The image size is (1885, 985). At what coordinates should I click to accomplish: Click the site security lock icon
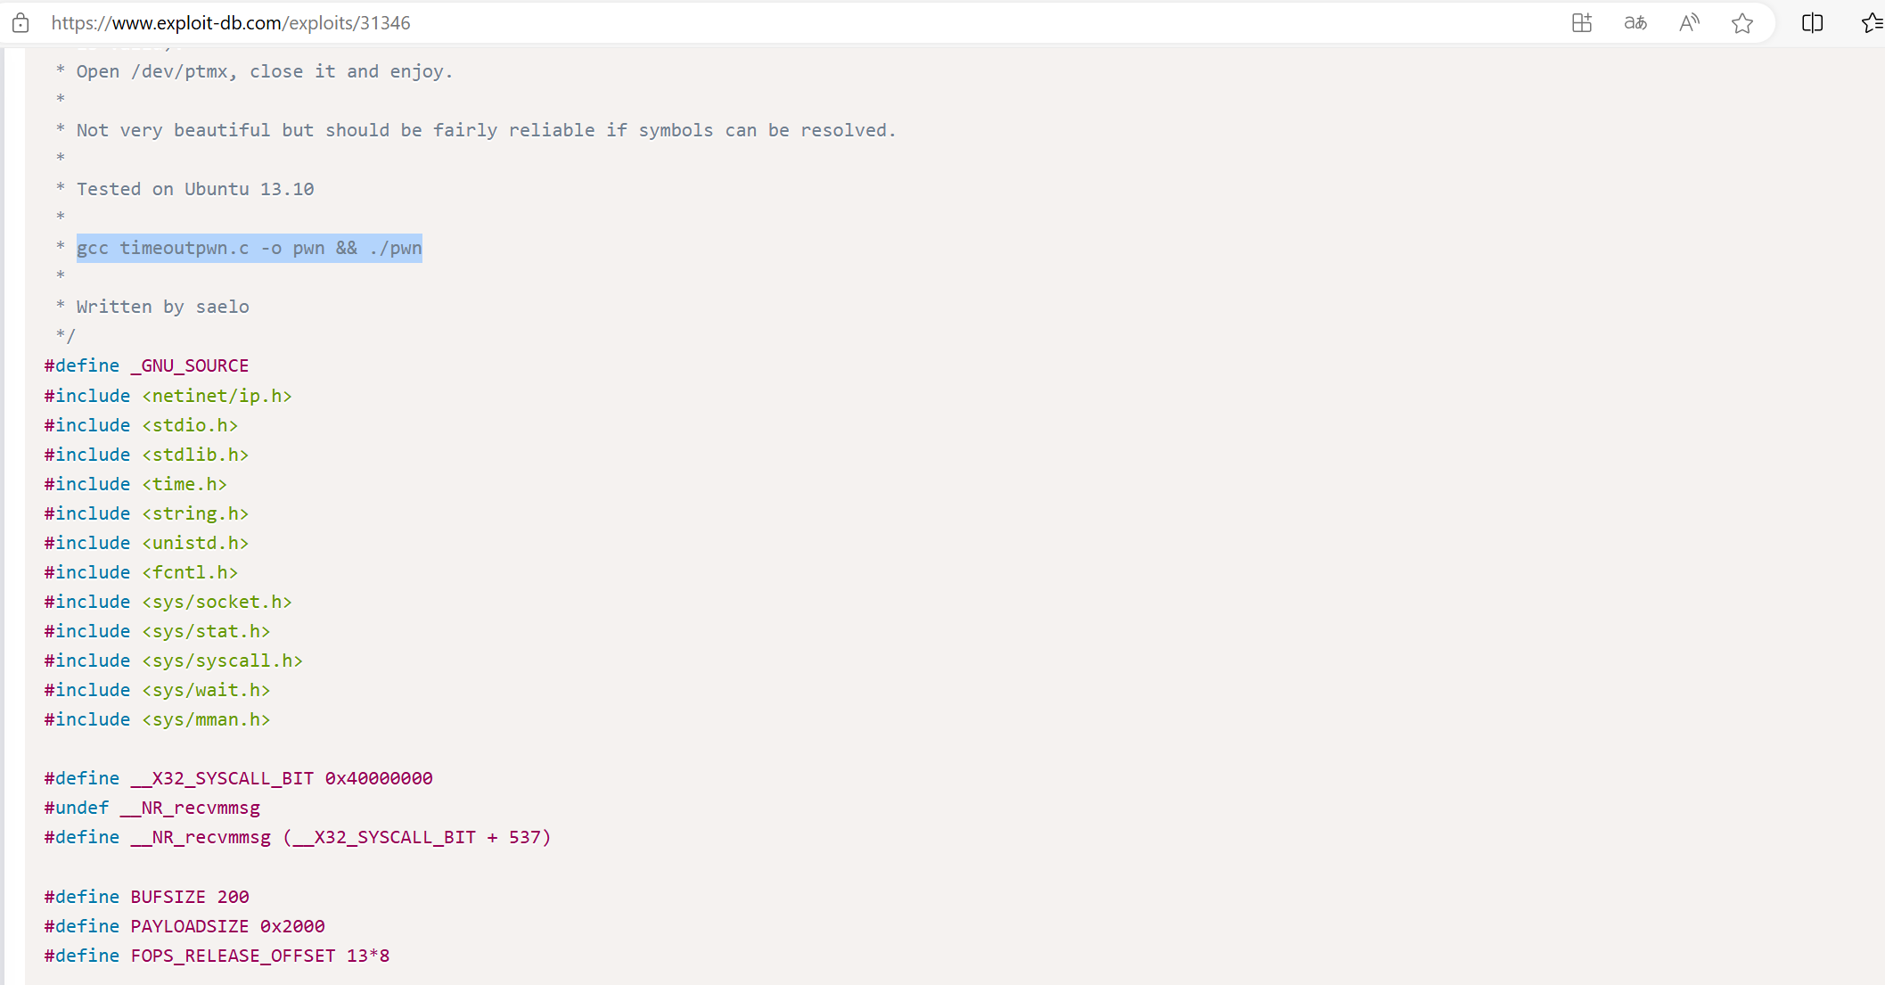click(x=20, y=23)
